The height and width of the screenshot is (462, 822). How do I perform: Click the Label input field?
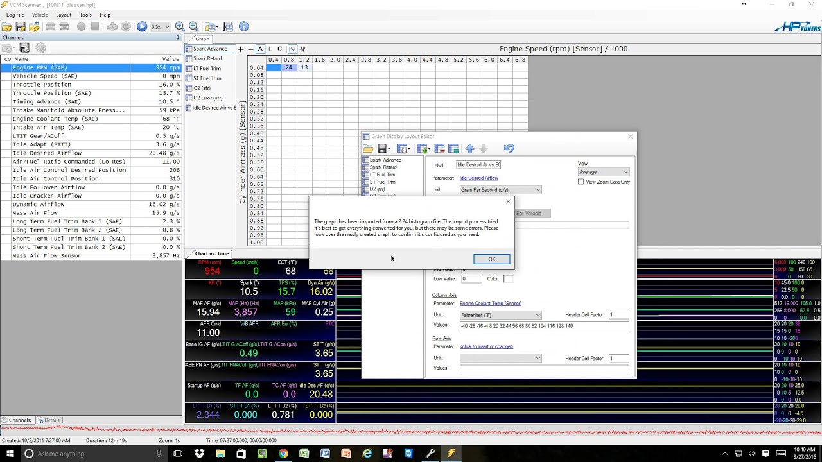pos(478,165)
